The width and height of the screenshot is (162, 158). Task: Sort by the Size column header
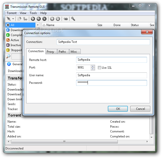point(104,25)
